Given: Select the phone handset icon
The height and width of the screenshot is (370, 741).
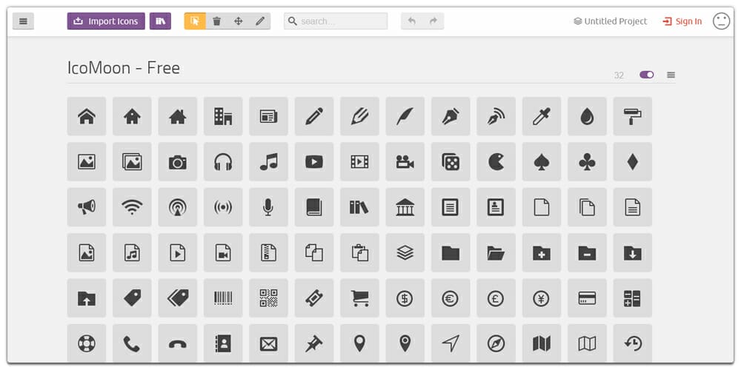Looking at the screenshot, I should coord(132,343).
